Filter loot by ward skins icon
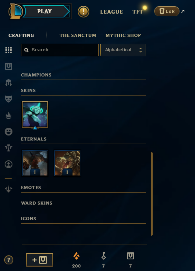Viewport: 195px width, 271px height. [9, 148]
